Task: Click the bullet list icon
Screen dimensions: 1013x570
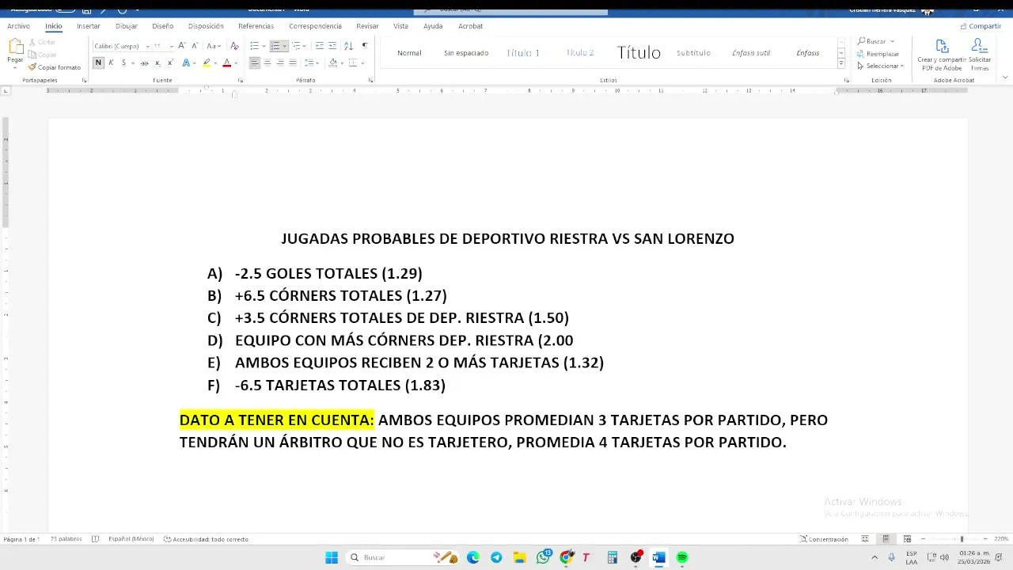Action: [x=254, y=46]
